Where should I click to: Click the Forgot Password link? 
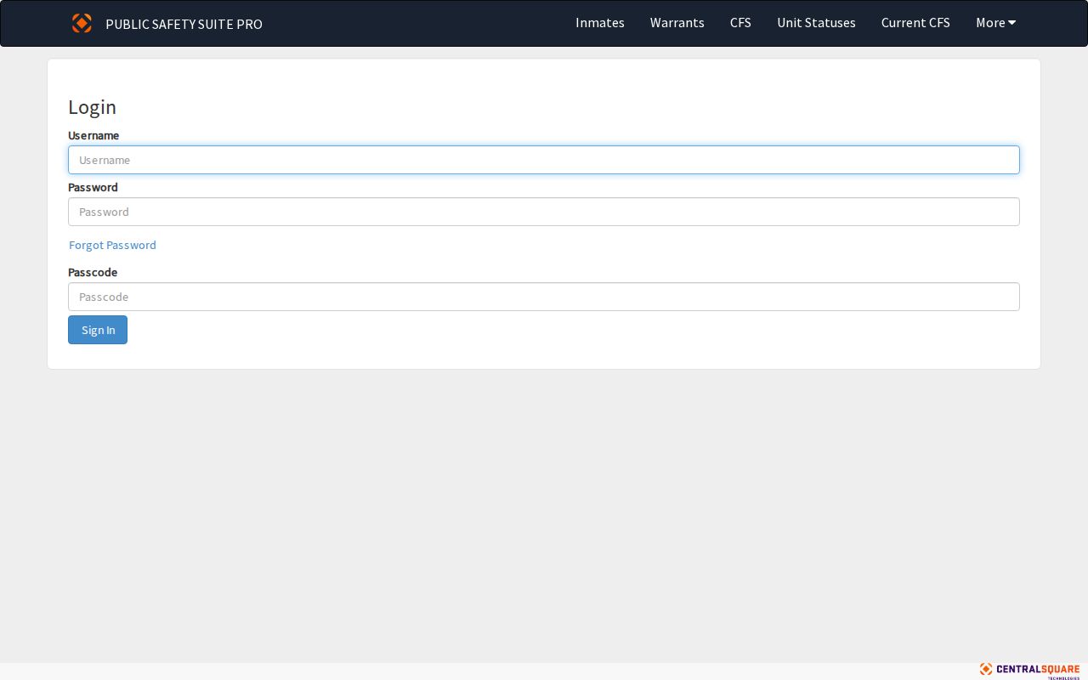click(112, 245)
